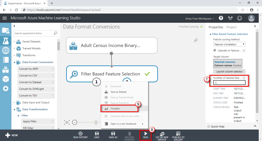
Task: Open options menu beside Operate on feature
Action: pos(244,50)
